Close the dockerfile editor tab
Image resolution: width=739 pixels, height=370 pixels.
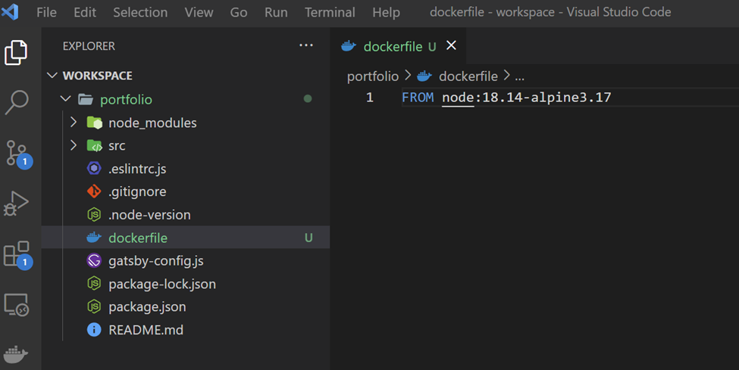pyautogui.click(x=451, y=45)
